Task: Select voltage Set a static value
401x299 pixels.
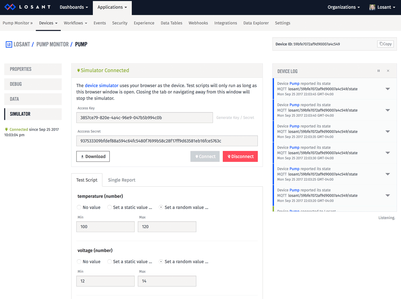Action: (110, 262)
